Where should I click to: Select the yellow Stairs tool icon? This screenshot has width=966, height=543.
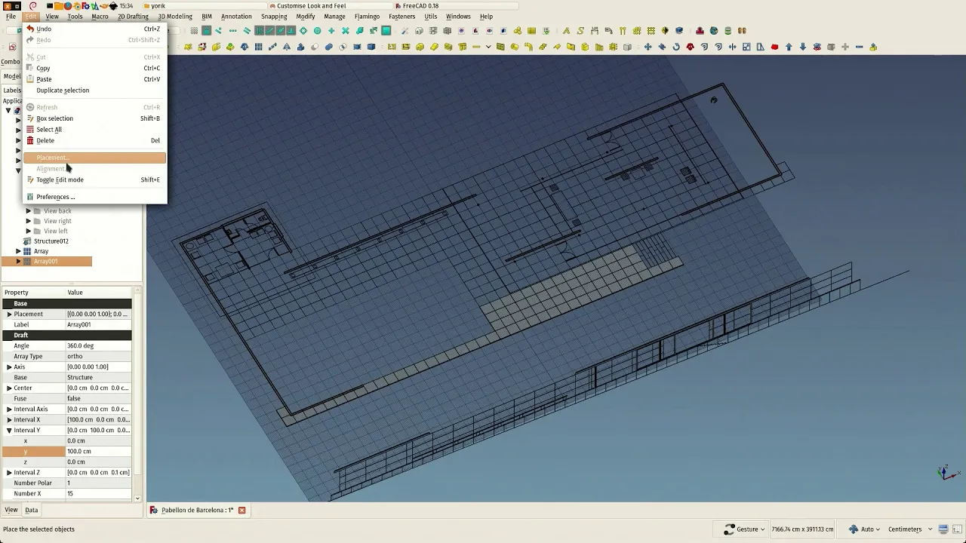point(543,47)
